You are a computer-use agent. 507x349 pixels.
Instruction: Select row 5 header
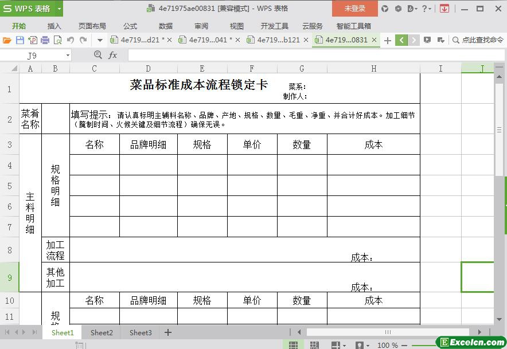click(x=9, y=186)
